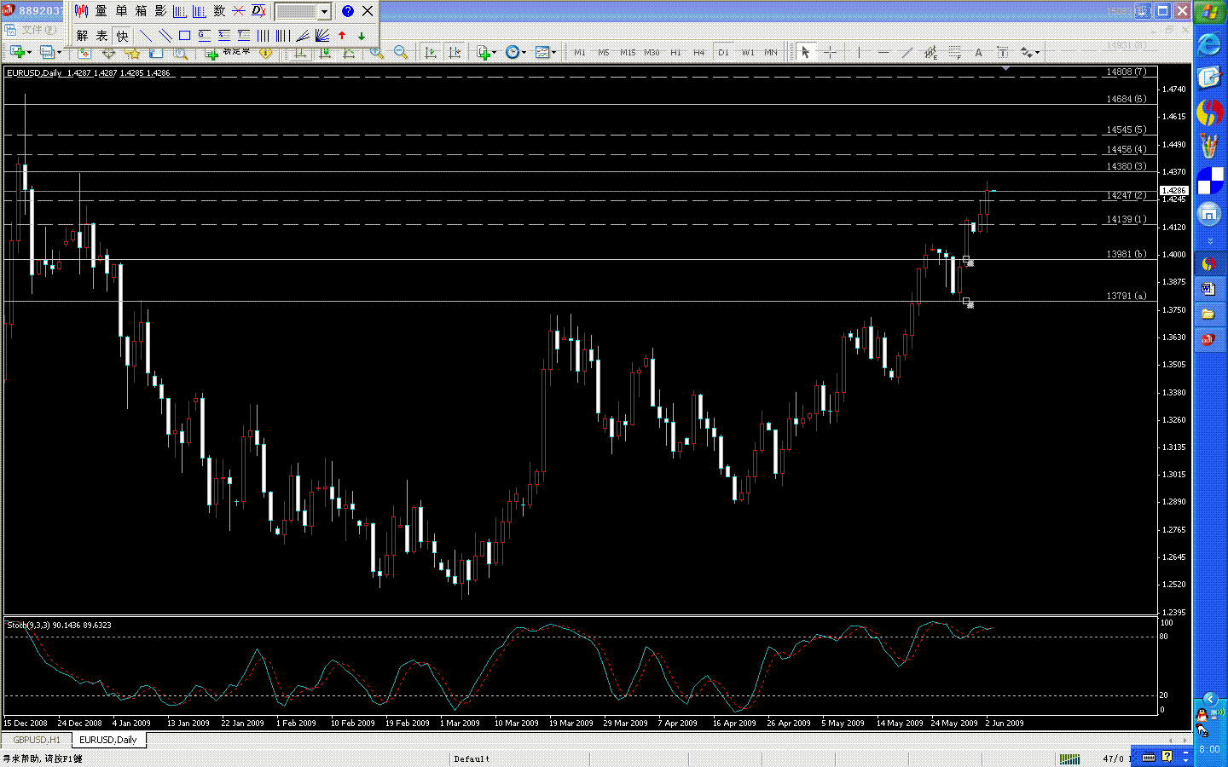Toggle chart auto scroll
This screenshot has height=767, width=1228.
[x=431, y=53]
